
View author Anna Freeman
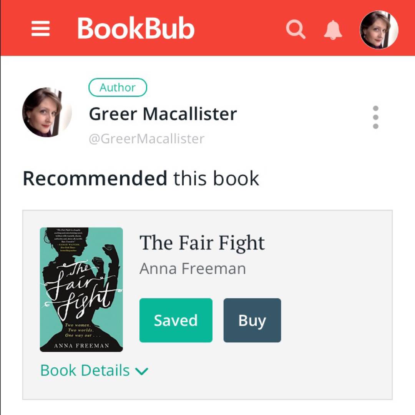(x=193, y=268)
